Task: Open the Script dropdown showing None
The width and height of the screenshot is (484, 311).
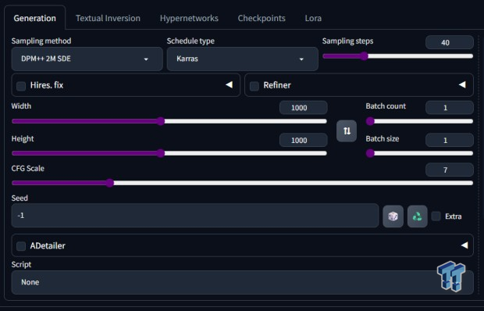Action: click(x=242, y=282)
